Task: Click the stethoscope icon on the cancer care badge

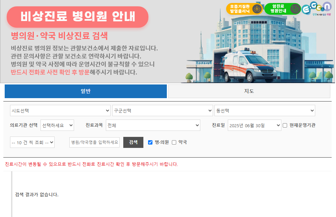Action: (x=295, y=9)
